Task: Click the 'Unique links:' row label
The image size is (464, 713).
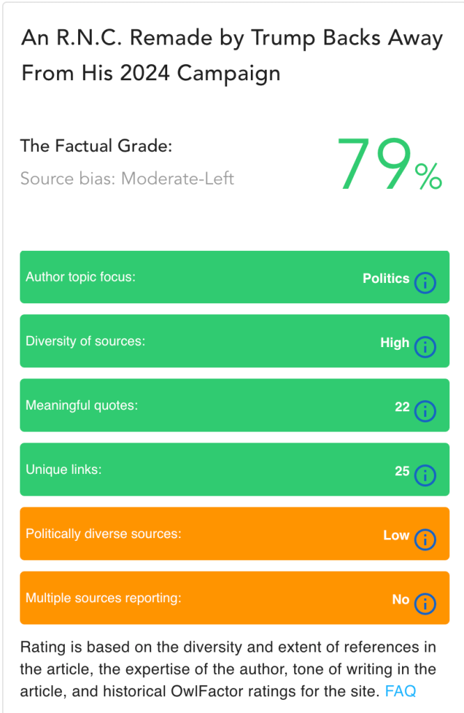Action: 63,470
